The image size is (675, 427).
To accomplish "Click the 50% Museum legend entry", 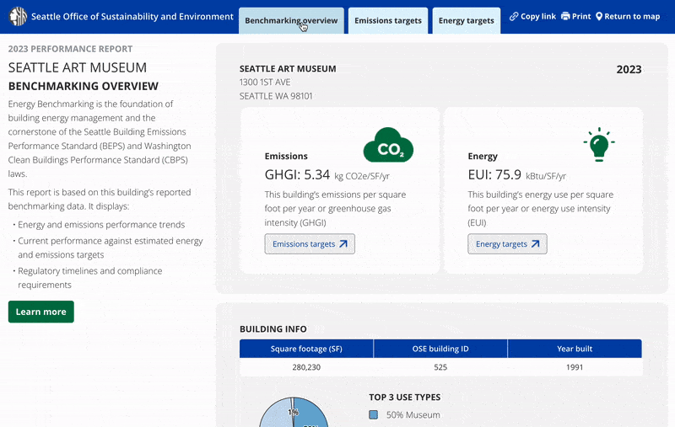I will (x=405, y=415).
